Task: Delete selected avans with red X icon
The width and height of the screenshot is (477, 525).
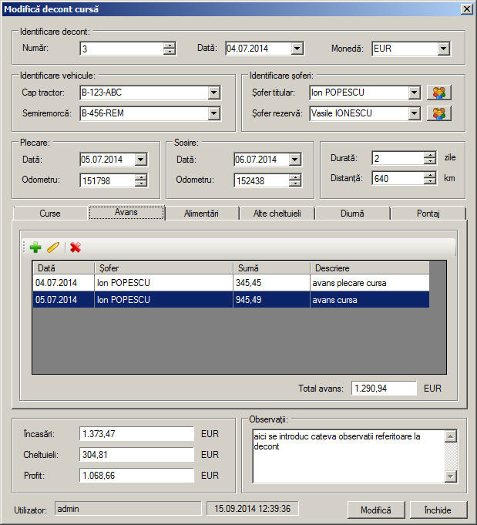Action: point(76,247)
